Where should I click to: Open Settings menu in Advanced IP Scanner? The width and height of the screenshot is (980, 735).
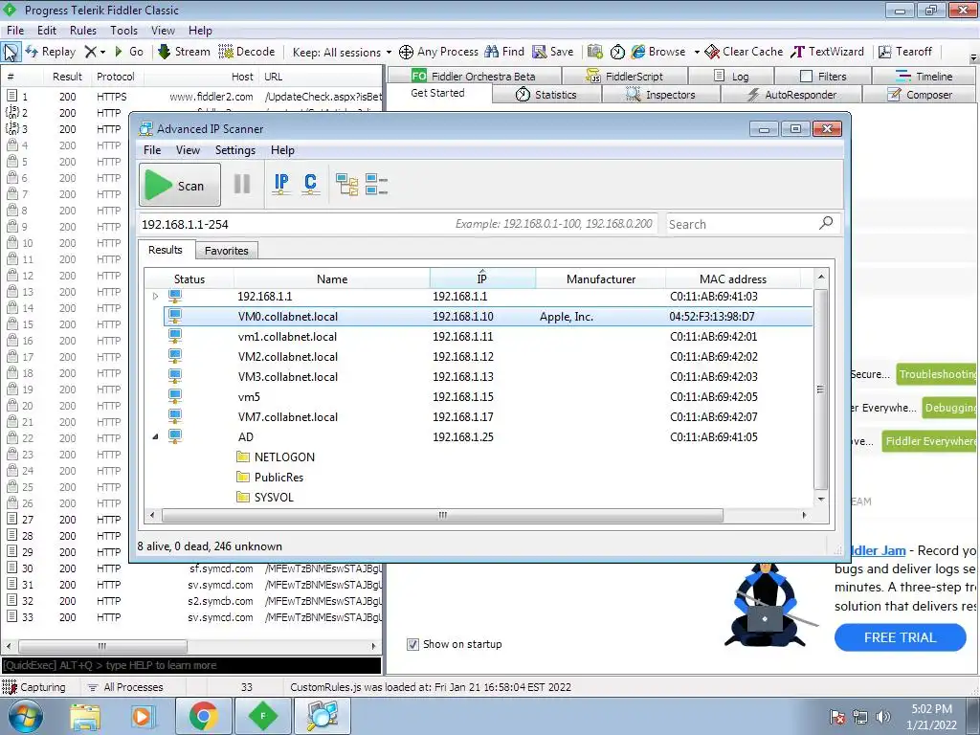click(x=235, y=150)
